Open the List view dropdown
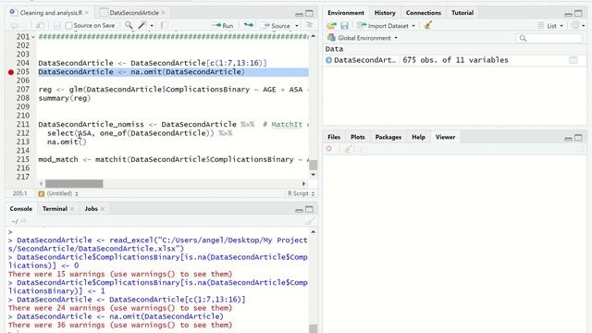Viewport: 592px width, 333px height. pos(561,26)
